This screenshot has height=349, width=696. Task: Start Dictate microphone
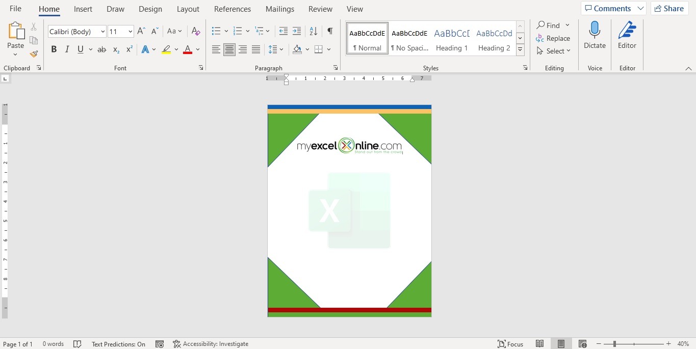click(x=595, y=36)
